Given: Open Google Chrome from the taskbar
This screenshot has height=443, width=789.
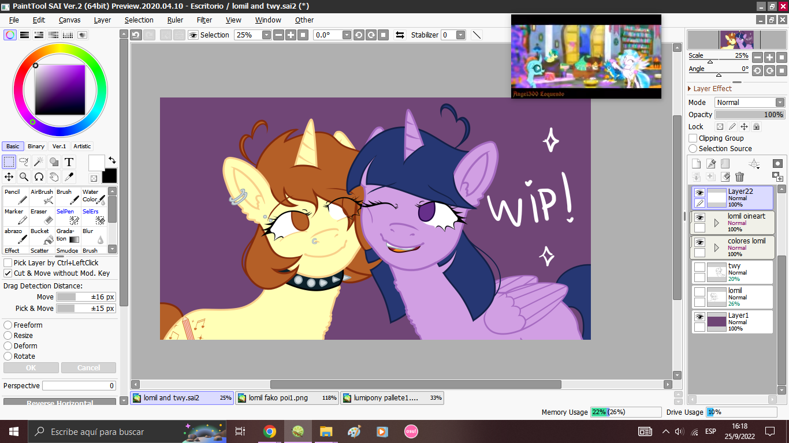Looking at the screenshot, I should 269,431.
